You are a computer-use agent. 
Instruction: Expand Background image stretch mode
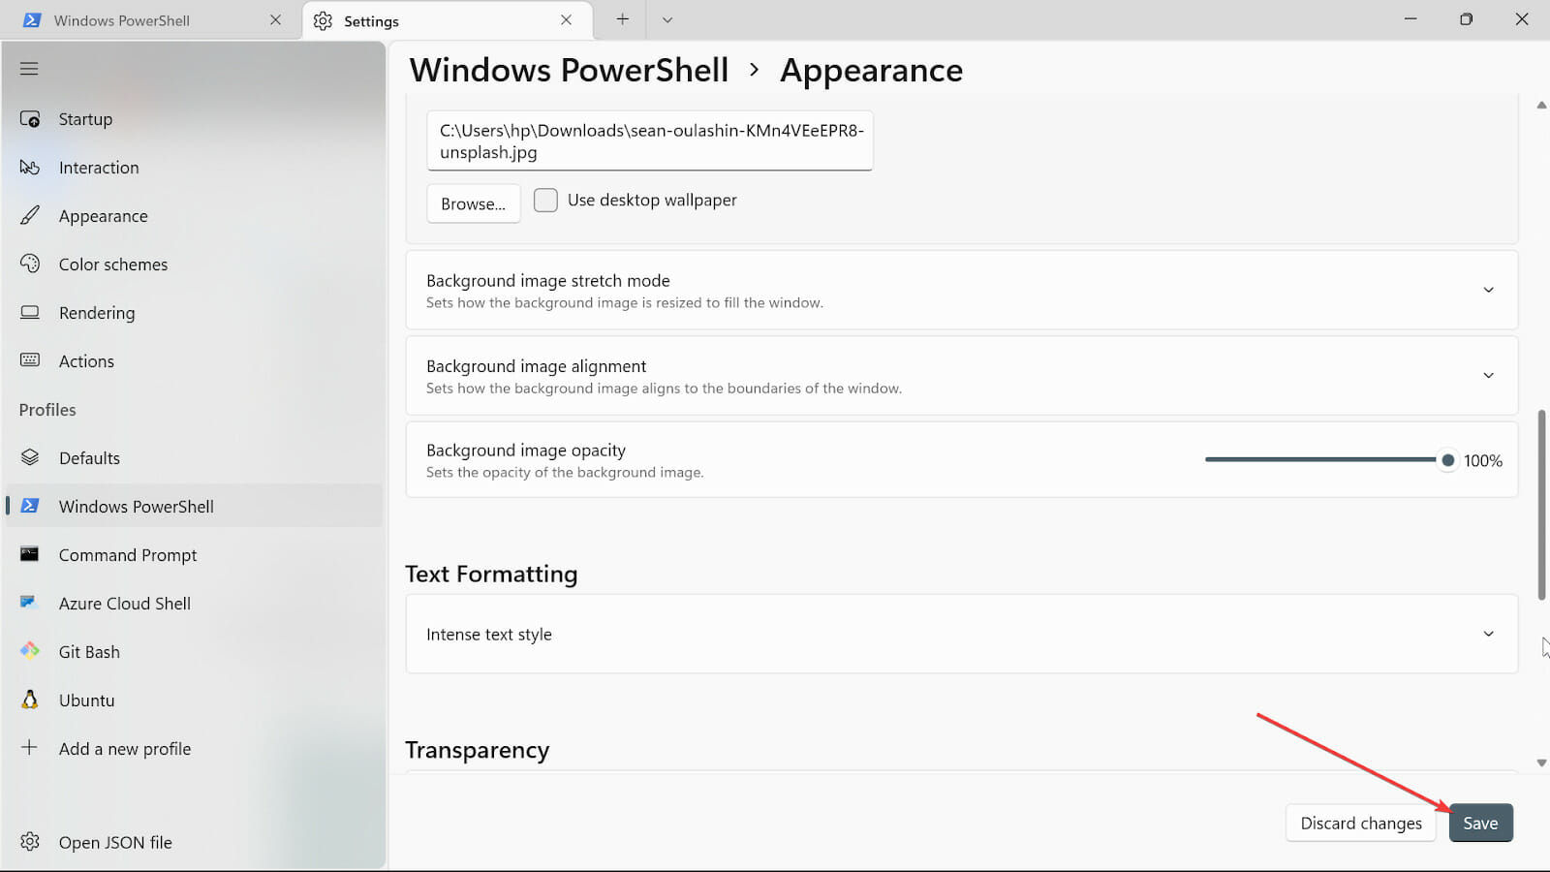[961, 290]
